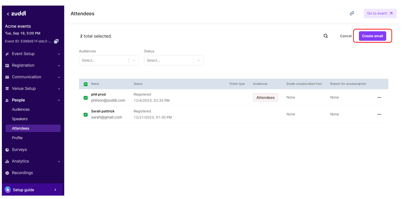
Task: Copy the Event ID using the copy icon
Action: [x=56, y=41]
